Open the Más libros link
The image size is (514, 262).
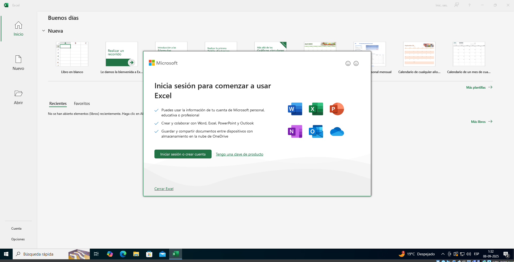click(482, 121)
